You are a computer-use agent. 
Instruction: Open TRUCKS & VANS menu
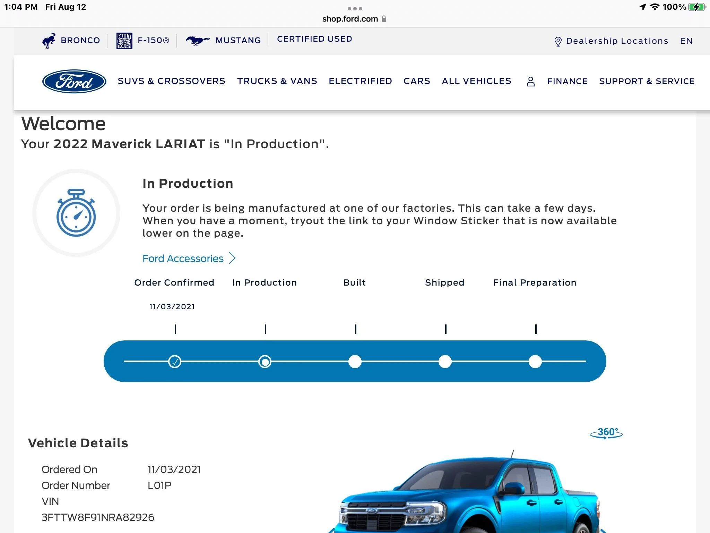(277, 81)
